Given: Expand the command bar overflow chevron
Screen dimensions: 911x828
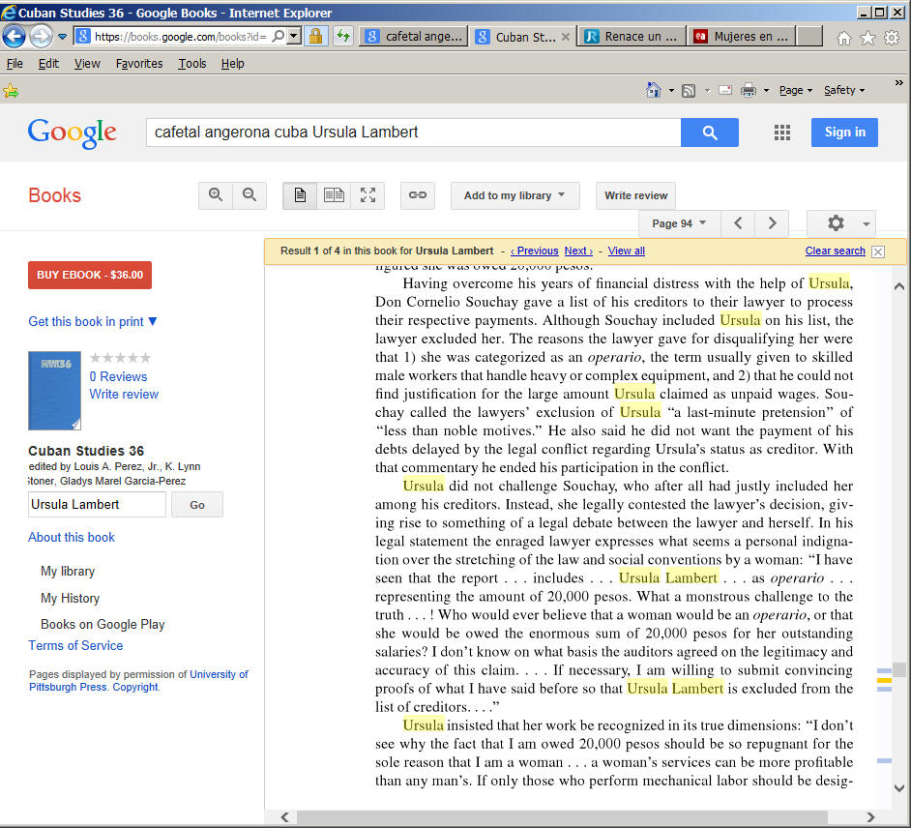Looking at the screenshot, I should click(898, 83).
